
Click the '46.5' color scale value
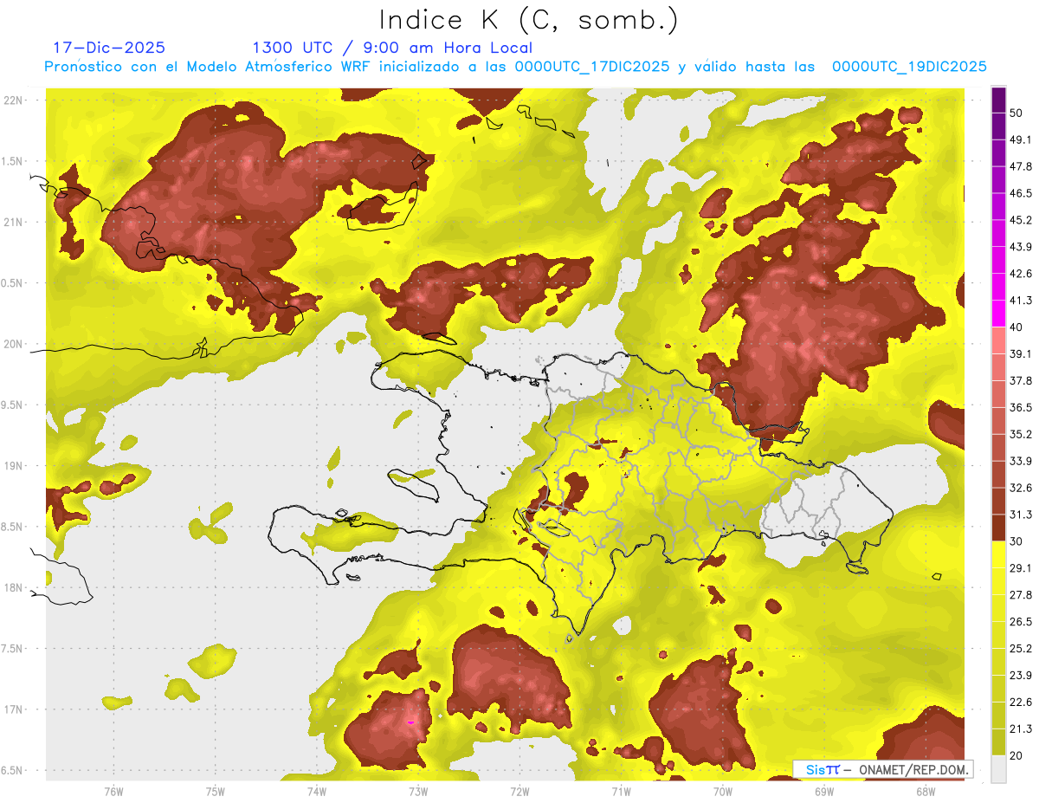1020,193
